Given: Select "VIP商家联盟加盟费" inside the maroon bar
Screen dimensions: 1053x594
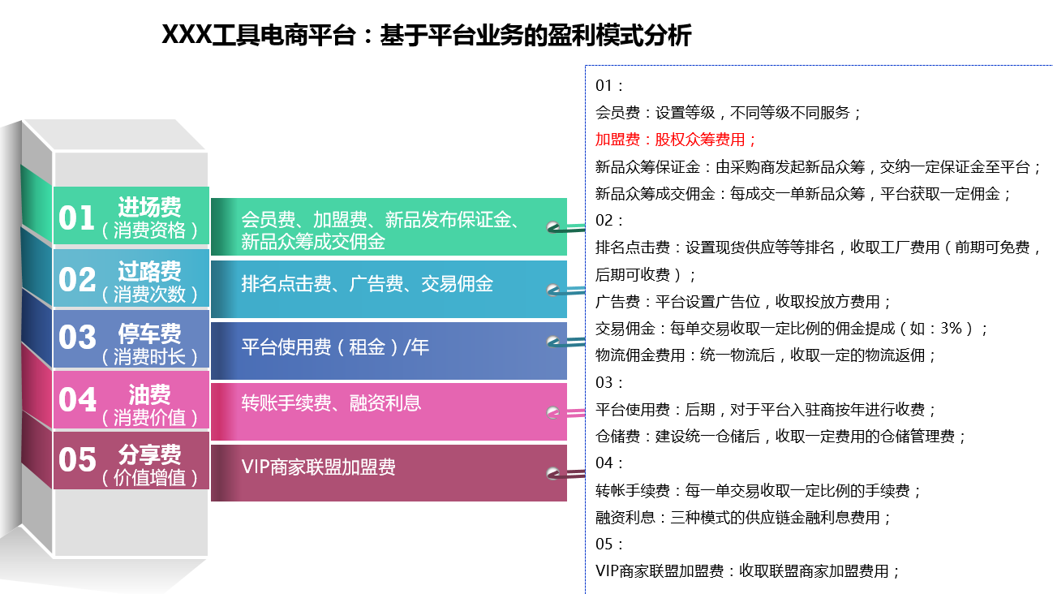Looking at the screenshot, I should pyautogui.click(x=318, y=467).
